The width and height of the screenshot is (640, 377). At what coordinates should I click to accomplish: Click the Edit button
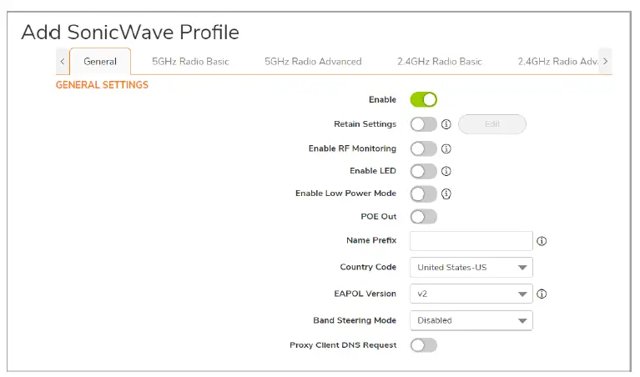coord(492,124)
